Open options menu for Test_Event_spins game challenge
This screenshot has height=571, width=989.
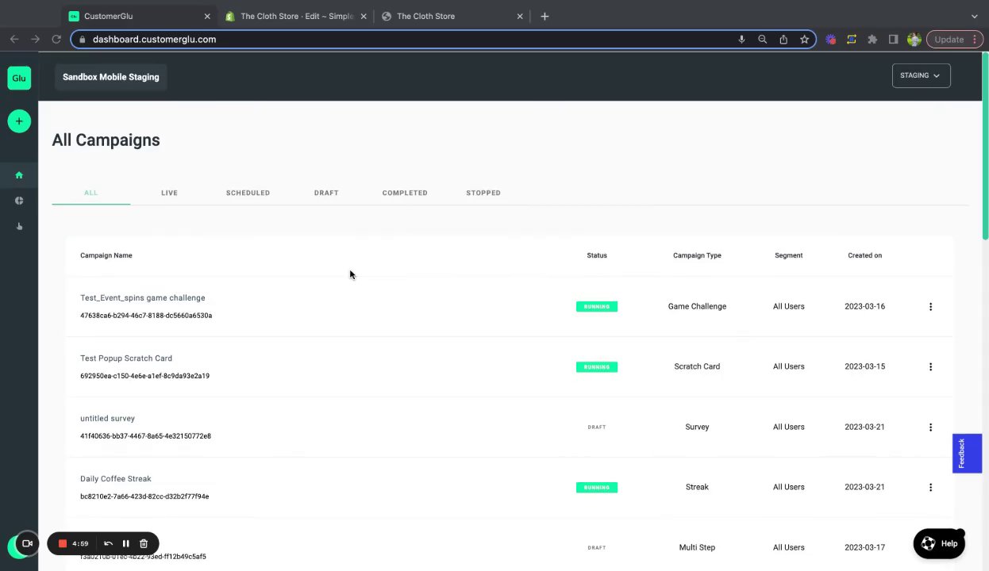tap(930, 306)
